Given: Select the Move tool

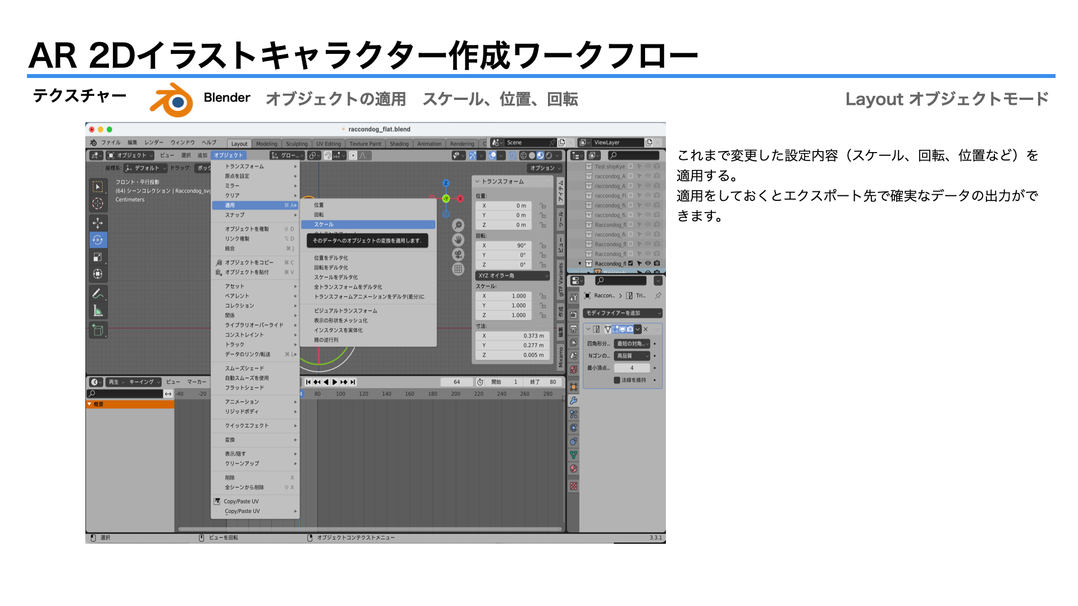Looking at the screenshot, I should 98,223.
